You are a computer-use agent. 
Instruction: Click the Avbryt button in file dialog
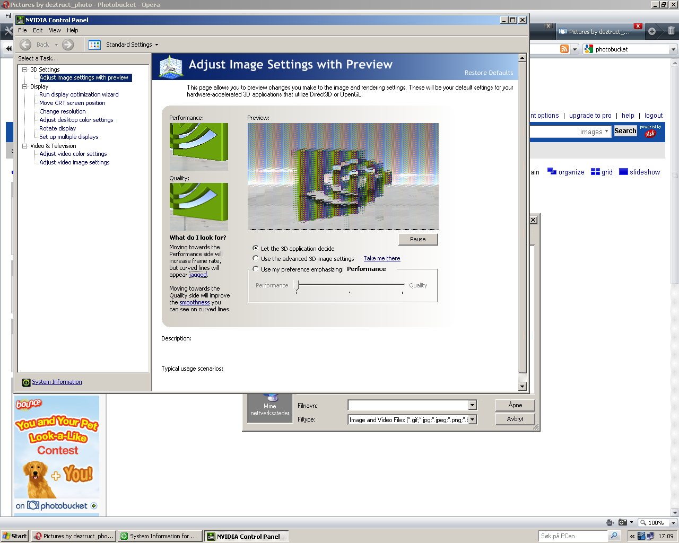tap(515, 419)
